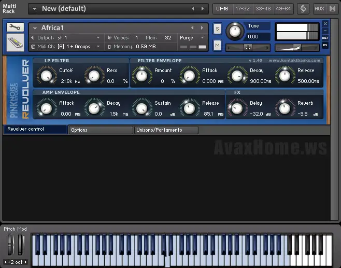Screen dimensions: 341x268
Task: Click the instrument volume slider
Action: coord(297,48)
